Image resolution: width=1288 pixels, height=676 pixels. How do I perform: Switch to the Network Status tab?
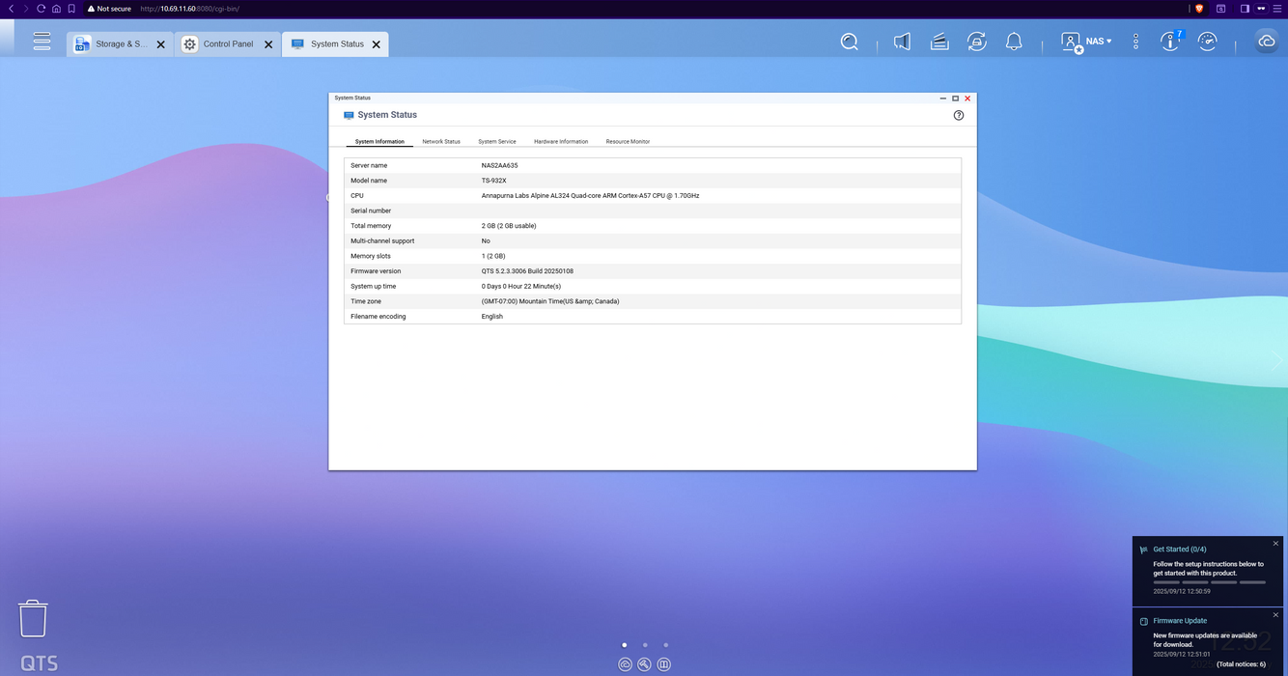441,142
